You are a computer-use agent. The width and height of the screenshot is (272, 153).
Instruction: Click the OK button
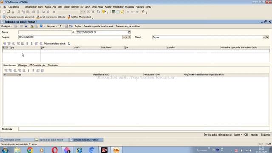pyautogui.click(x=246, y=135)
